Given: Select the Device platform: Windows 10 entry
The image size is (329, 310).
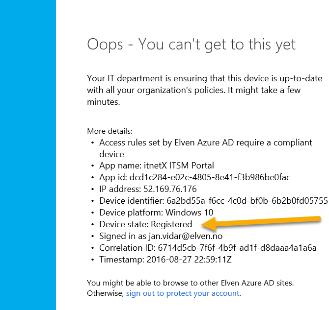Looking at the screenshot, I should pos(156,213).
